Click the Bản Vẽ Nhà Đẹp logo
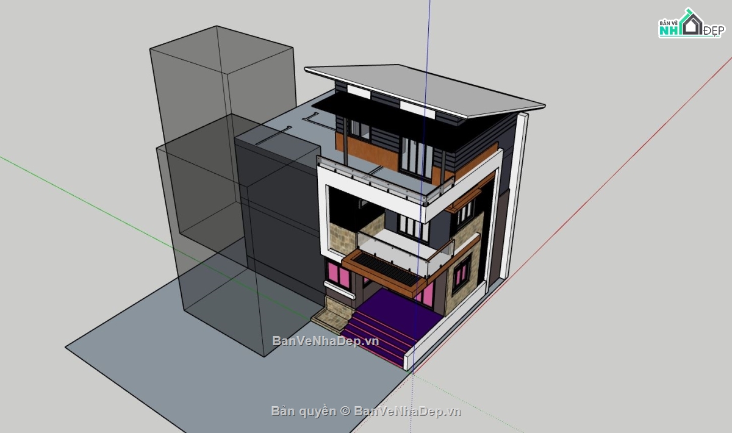The width and height of the screenshot is (732, 433). pos(690,24)
